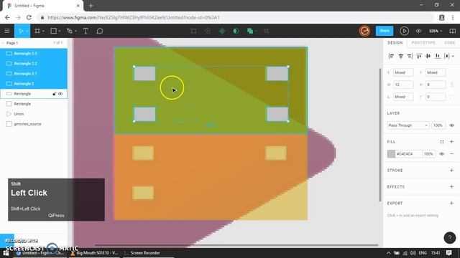
Task: Click the Use as Mask icon
Action: pyautogui.click(x=236, y=31)
